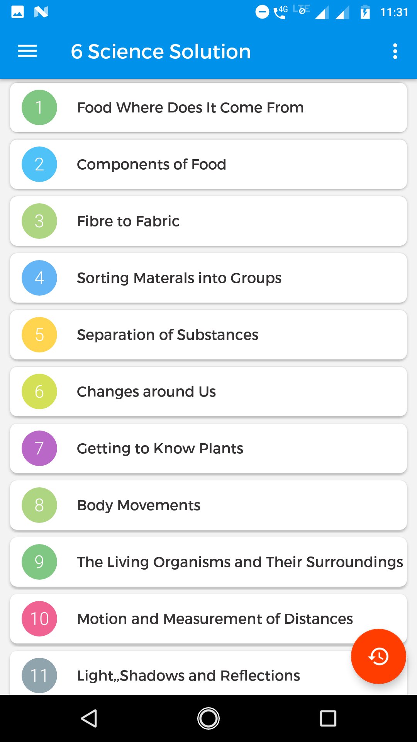Open Changes around Us chapter
Viewport: 417px width, 742px height.
208,391
